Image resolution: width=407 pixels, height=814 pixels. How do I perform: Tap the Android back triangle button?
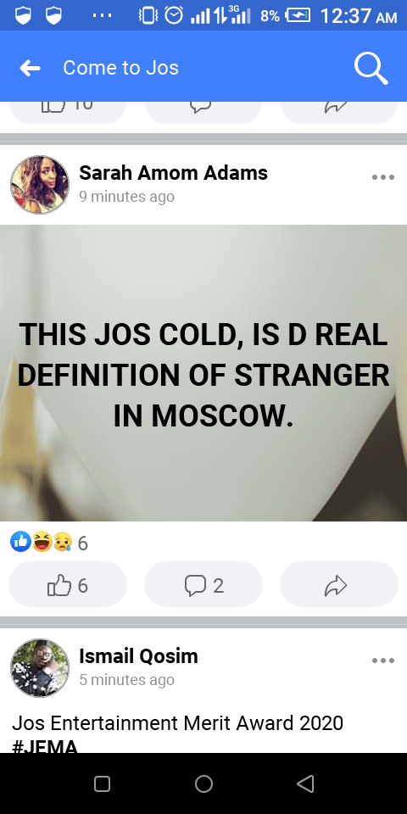click(305, 783)
